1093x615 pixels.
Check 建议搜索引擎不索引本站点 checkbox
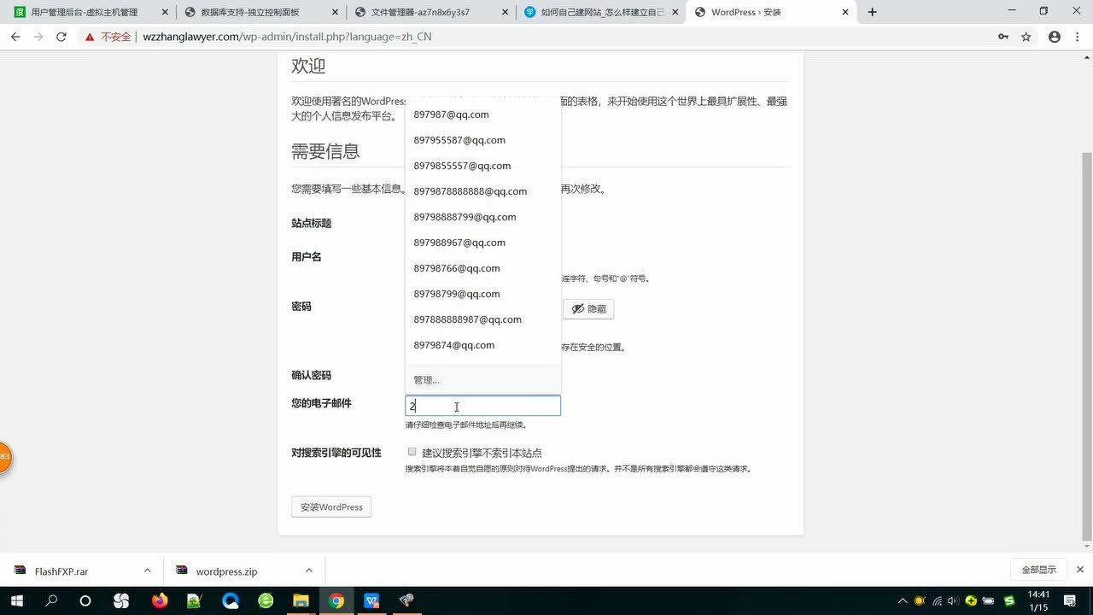tap(412, 452)
